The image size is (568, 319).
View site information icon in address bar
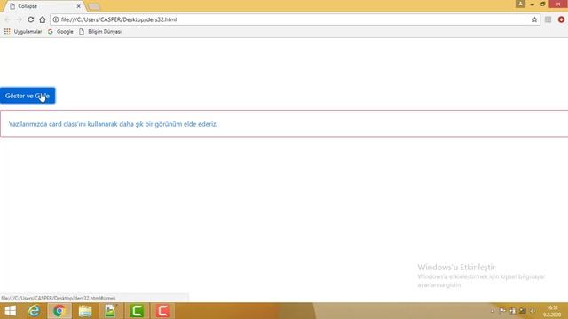click(55, 19)
